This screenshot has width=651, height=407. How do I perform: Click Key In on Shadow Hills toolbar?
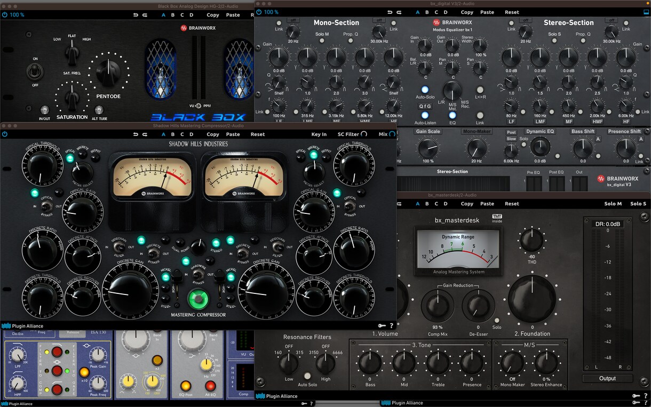click(x=319, y=134)
